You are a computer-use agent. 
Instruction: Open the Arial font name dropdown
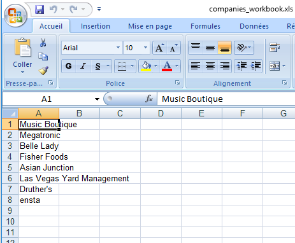(x=118, y=48)
